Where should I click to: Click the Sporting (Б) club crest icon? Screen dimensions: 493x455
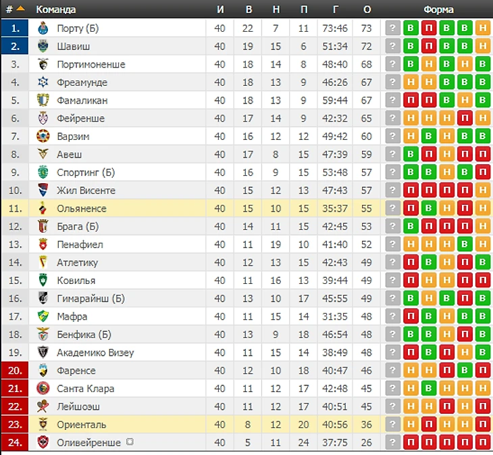(43, 172)
